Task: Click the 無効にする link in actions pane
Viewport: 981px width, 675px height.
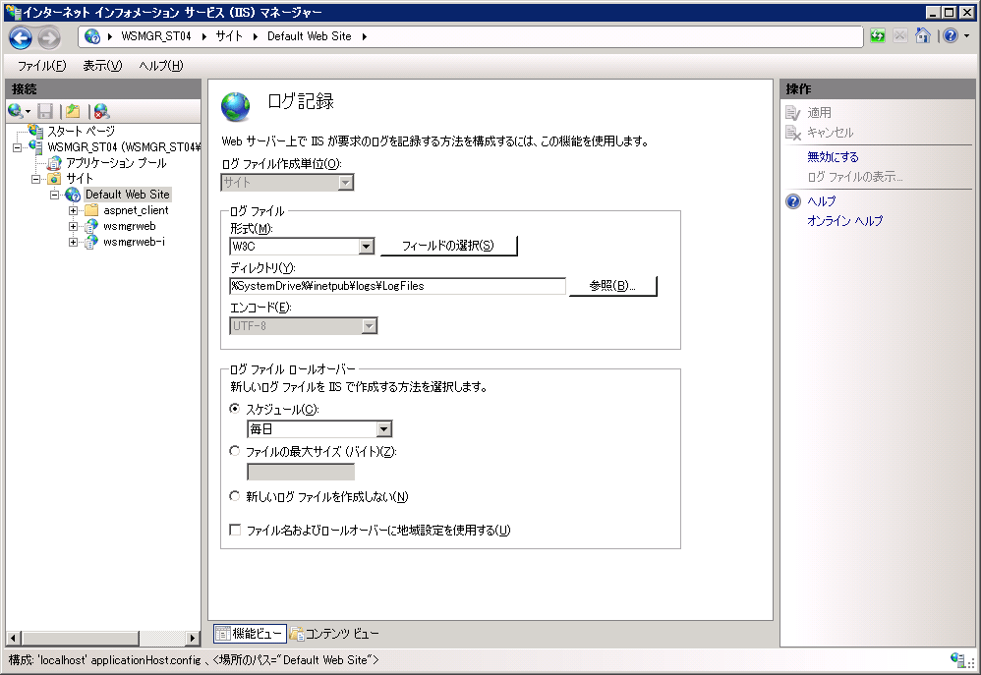Action: (833, 157)
